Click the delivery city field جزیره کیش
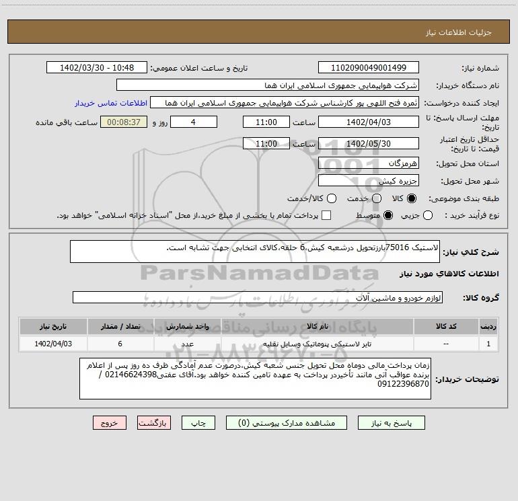Image resolution: width=518 pixels, height=501 pixels. coord(369,180)
